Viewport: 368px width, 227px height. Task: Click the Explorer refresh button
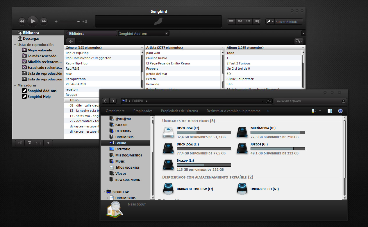click(269, 101)
